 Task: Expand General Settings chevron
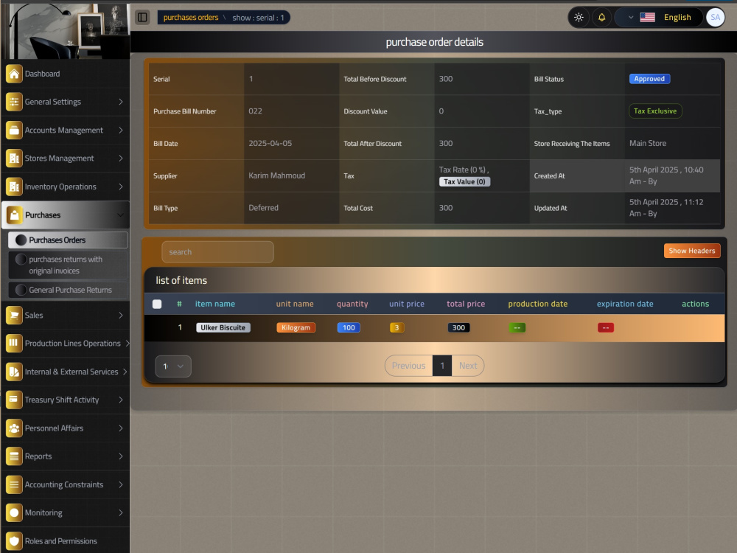(121, 102)
